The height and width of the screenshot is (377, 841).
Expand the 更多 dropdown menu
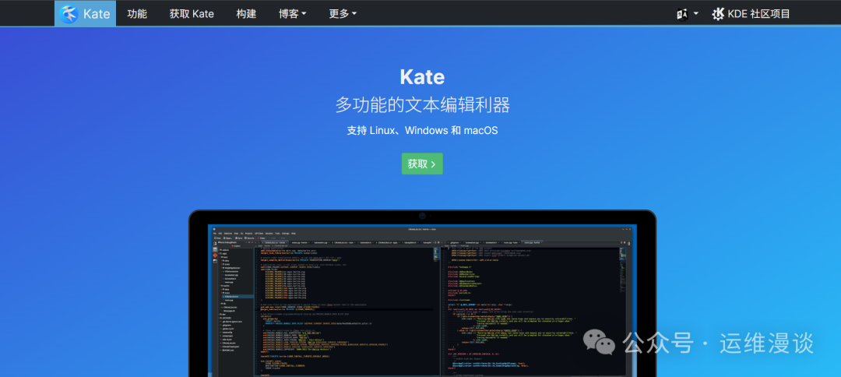343,13
